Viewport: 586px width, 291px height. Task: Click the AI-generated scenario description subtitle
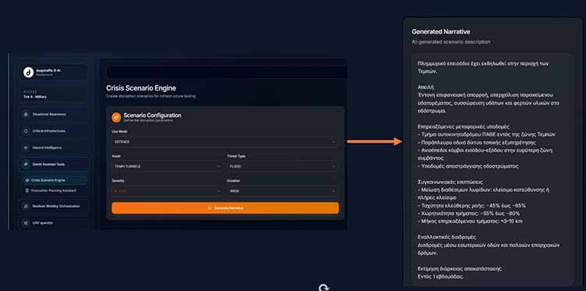(x=451, y=42)
